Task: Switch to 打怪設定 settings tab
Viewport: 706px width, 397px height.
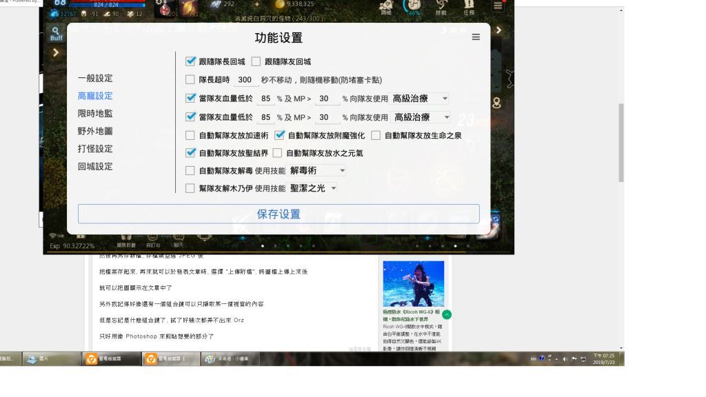Action: (95, 149)
